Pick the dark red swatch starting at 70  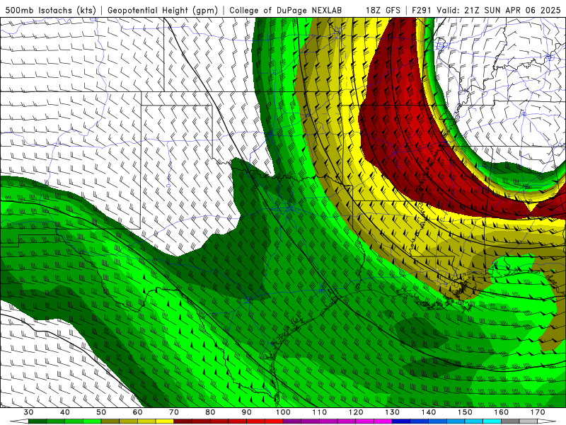pos(183,421)
